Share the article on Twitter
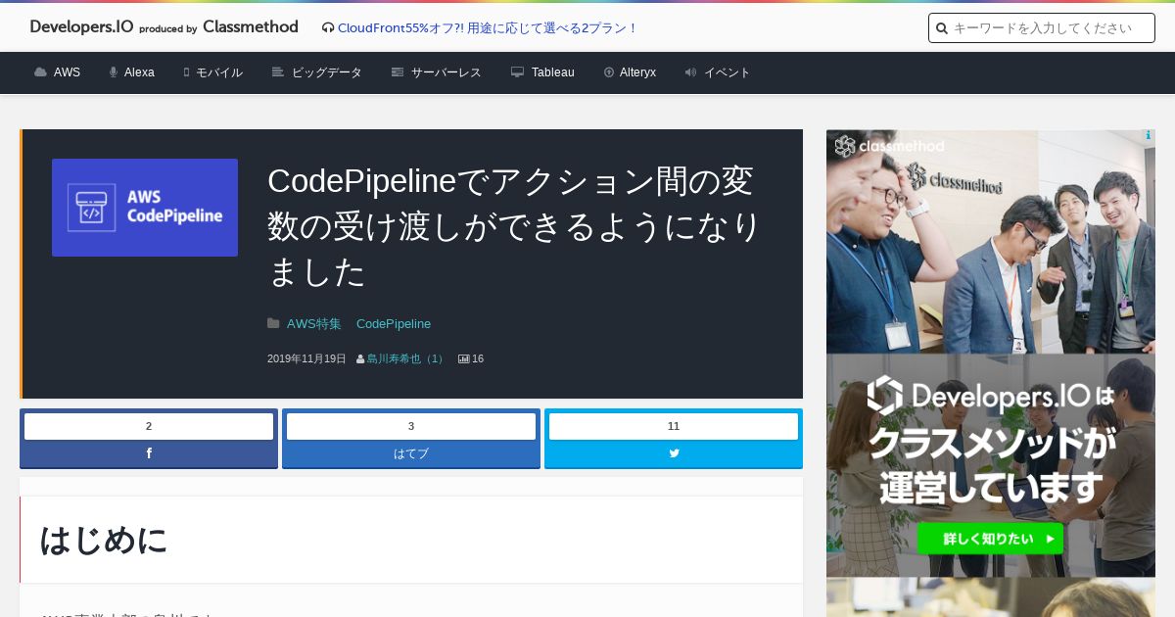 674,453
